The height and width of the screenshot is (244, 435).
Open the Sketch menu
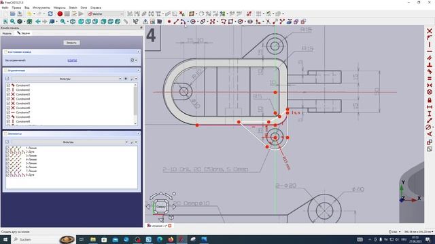73,7
